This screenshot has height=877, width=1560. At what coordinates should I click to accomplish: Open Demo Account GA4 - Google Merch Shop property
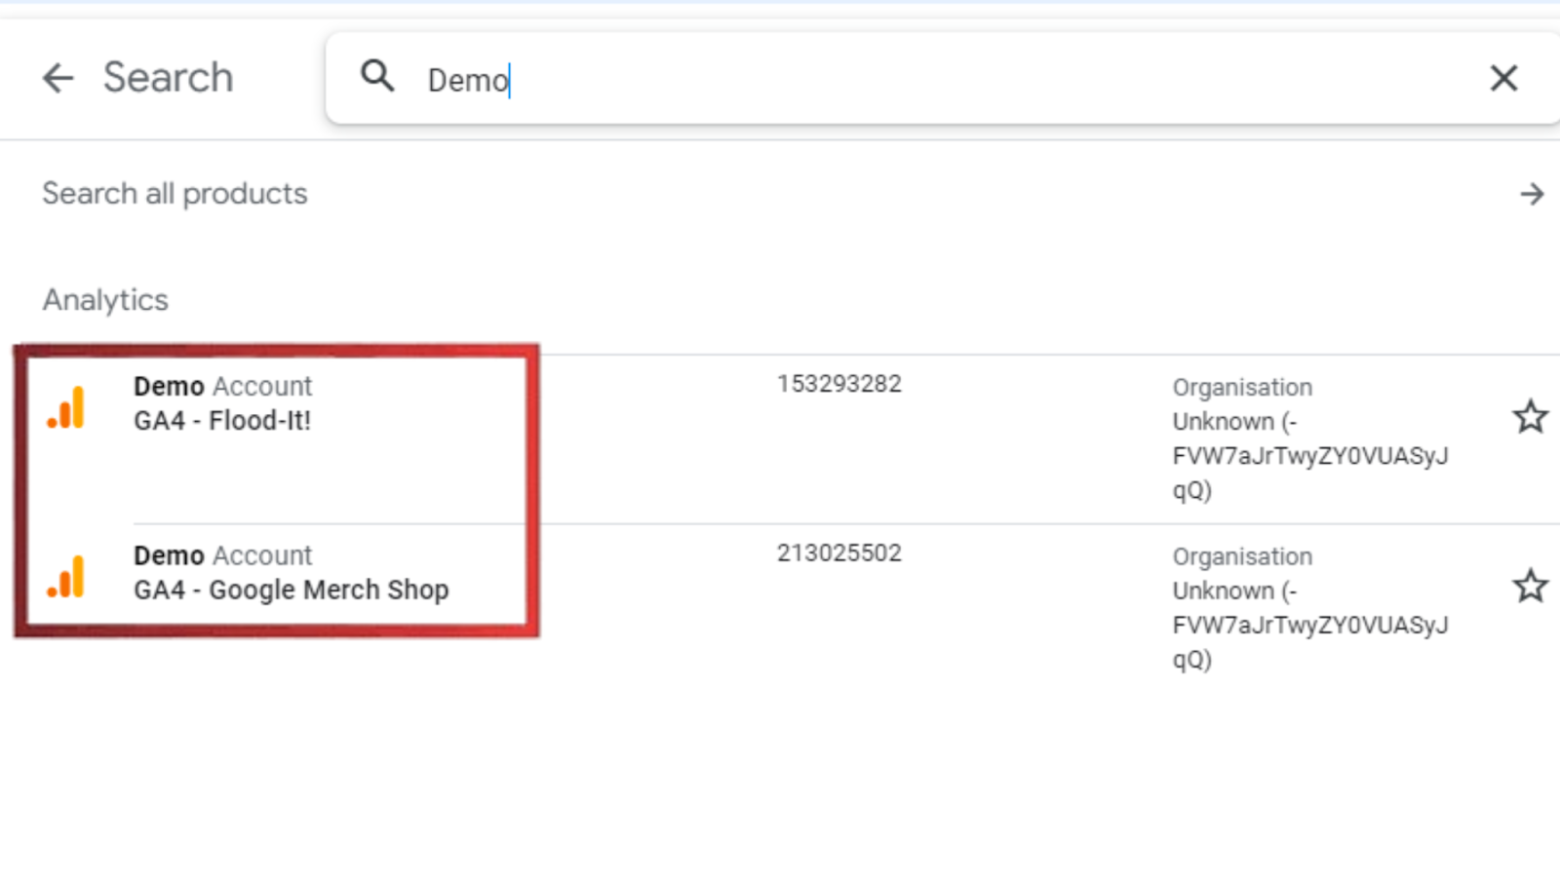292,573
